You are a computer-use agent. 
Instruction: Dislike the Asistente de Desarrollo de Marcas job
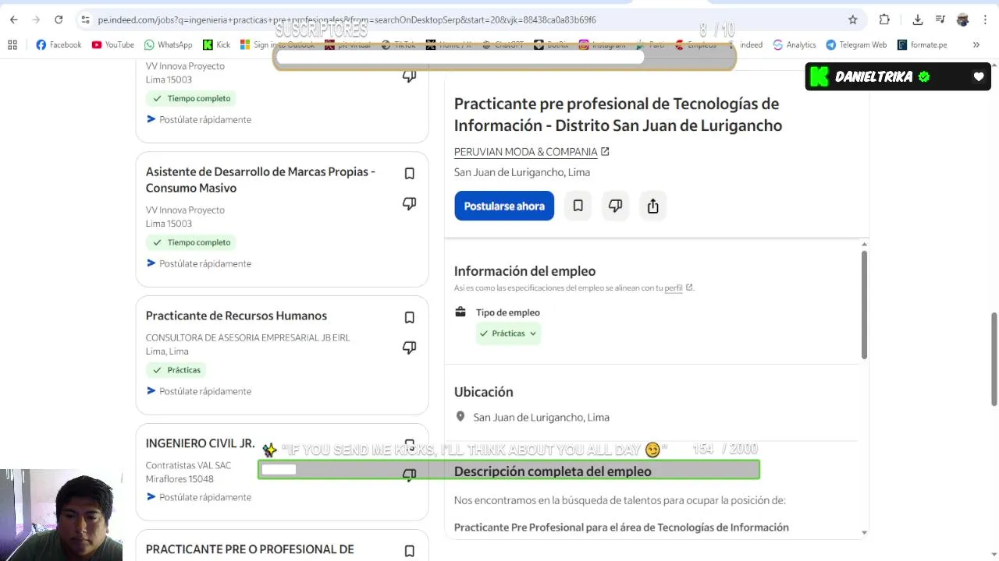[409, 203]
